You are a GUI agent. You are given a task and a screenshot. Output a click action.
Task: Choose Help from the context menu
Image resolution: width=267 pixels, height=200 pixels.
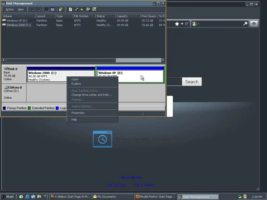[x=74, y=120]
